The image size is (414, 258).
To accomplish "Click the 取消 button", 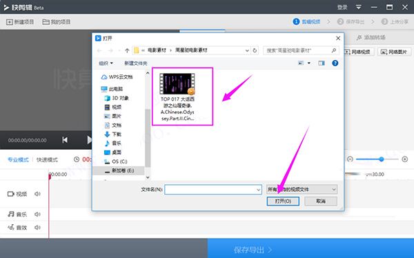I will click(321, 201).
